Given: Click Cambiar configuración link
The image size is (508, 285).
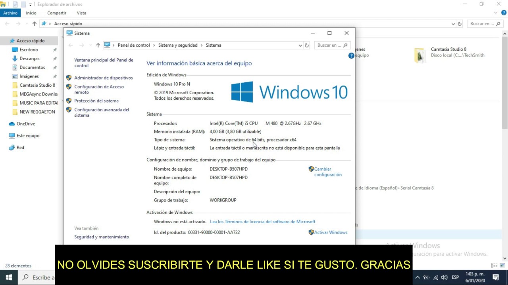Looking at the screenshot, I should click(x=328, y=172).
